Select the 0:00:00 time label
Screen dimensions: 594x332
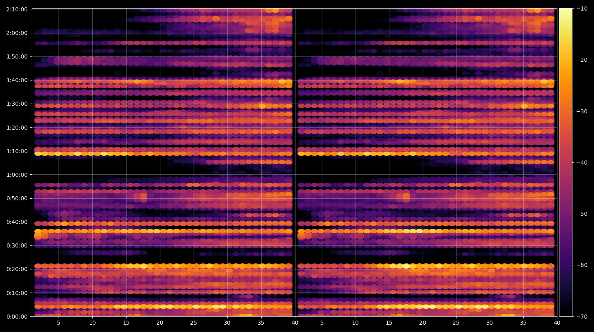17,317
